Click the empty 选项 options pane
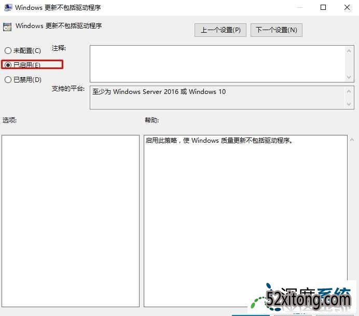 tap(71, 221)
